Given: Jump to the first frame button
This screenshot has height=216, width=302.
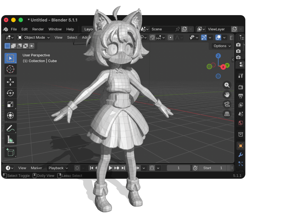Looking at the screenshot, I should click(91, 168).
